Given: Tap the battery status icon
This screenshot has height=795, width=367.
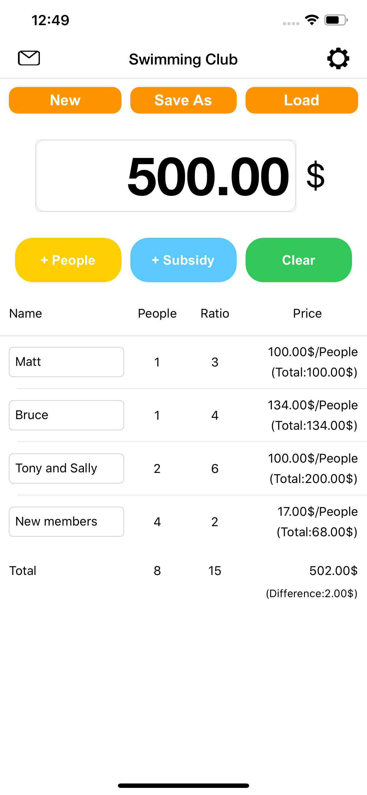Looking at the screenshot, I should 336,20.
